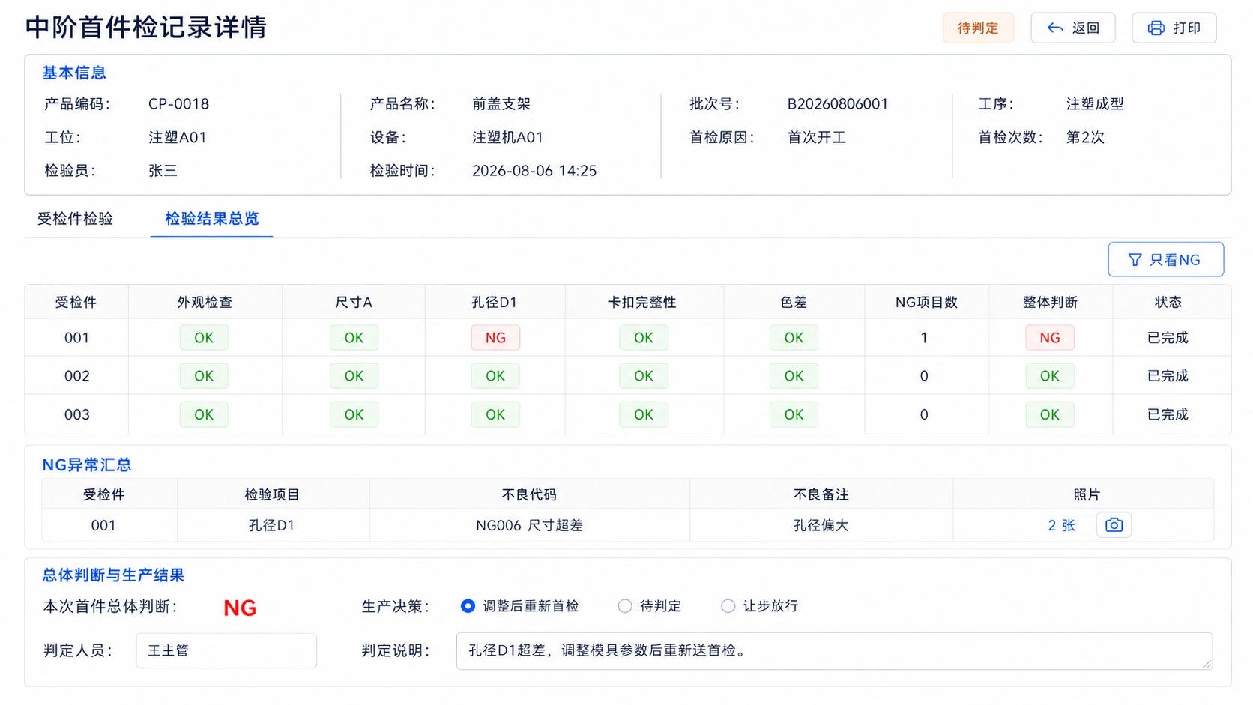1253x705 pixels.
Task: Click the 不良代码 column header
Action: point(529,495)
